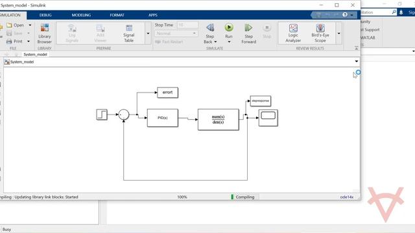Switch to the DEBUG tab
Image resolution: width=415 pixels, height=233 pixels.
point(45,15)
